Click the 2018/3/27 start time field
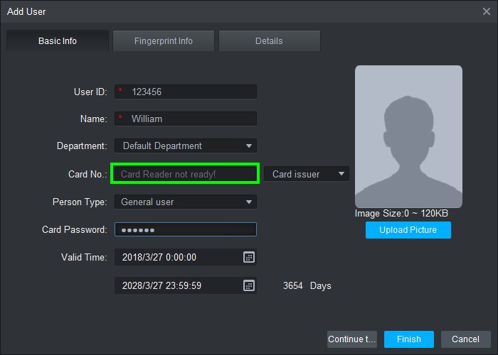Image resolution: width=498 pixels, height=355 pixels. point(178,257)
